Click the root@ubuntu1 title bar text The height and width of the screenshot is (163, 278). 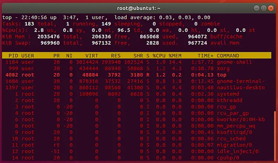(139, 8)
